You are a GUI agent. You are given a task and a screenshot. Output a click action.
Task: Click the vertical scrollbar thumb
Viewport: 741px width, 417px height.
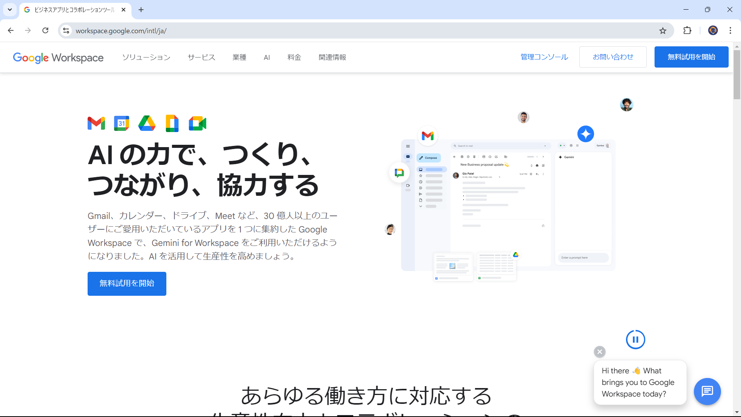[x=737, y=75]
